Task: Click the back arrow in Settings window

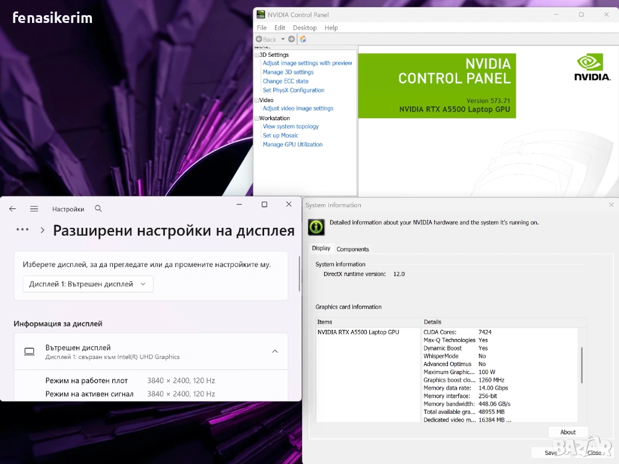Action: 13,209
